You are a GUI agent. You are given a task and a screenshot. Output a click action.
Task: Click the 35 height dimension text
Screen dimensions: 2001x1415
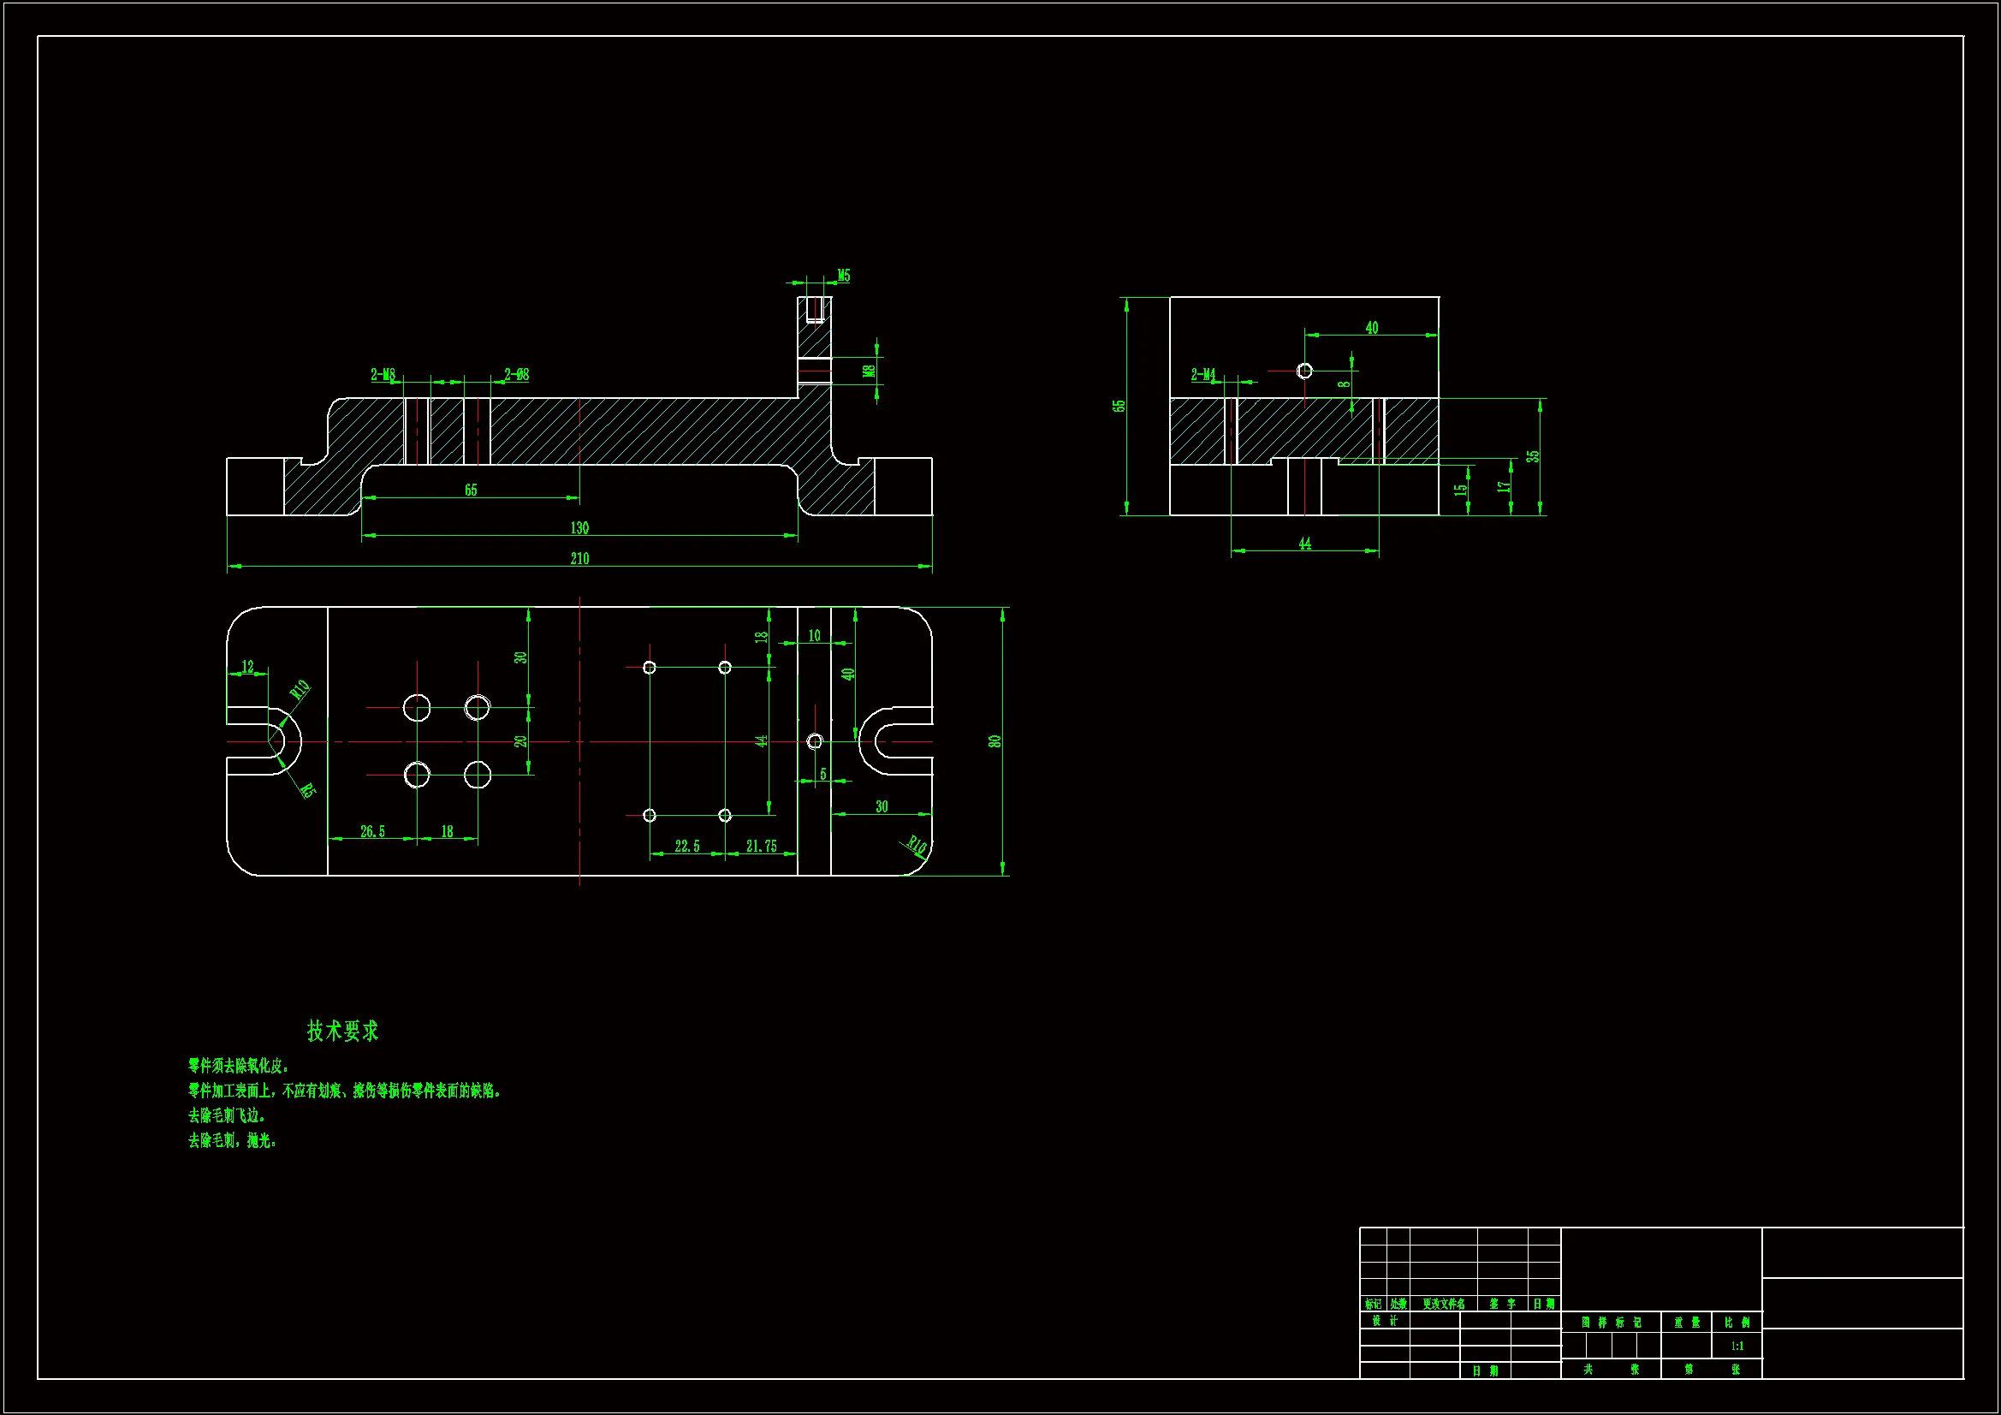[1533, 457]
